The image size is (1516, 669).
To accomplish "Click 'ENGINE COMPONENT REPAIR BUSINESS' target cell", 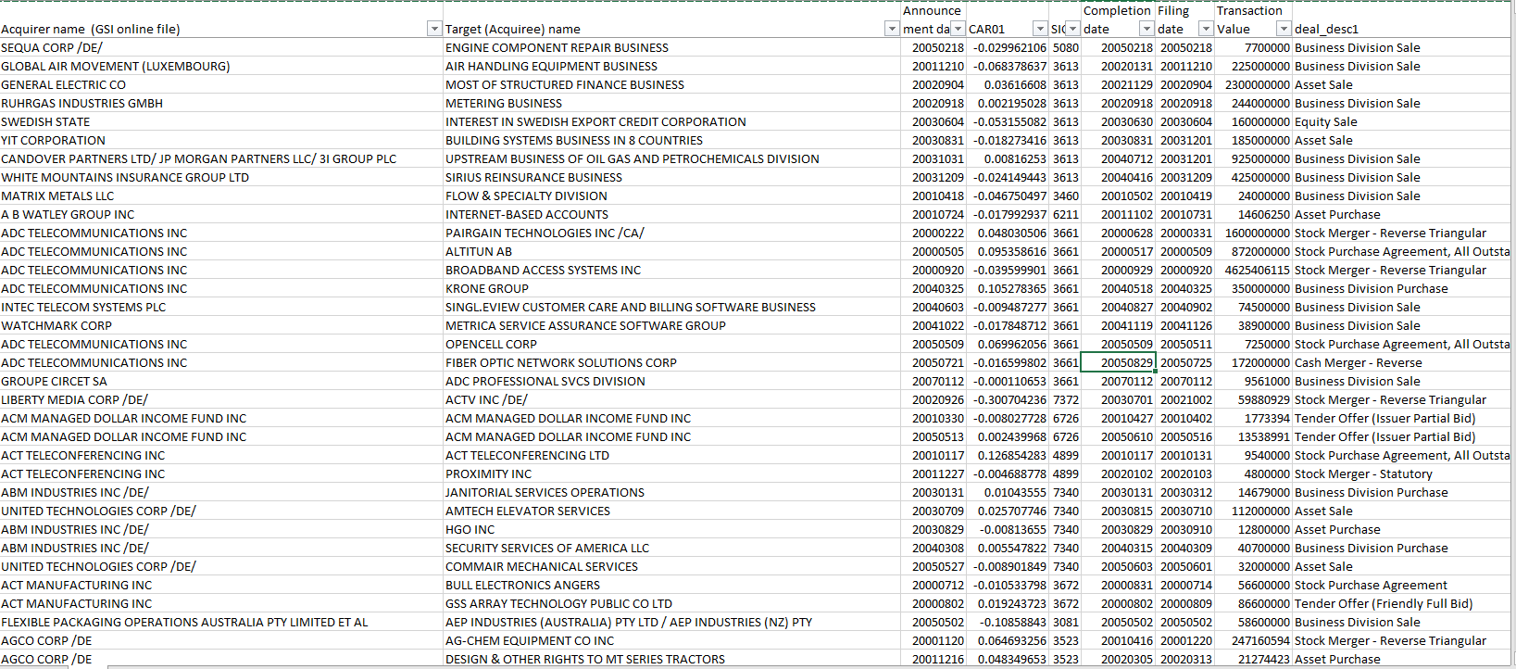I will click(x=671, y=47).
